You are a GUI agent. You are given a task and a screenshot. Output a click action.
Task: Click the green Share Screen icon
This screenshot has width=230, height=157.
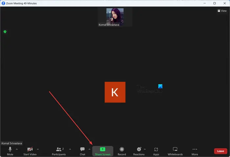coord(103,149)
